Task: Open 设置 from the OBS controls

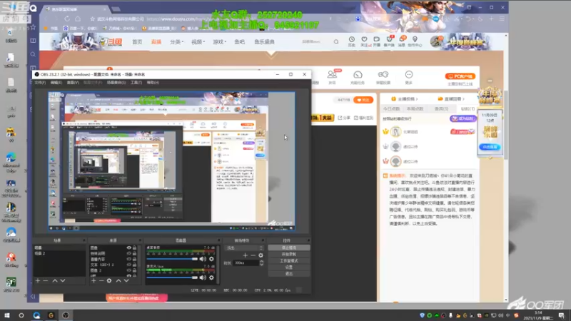Action: tap(289, 267)
